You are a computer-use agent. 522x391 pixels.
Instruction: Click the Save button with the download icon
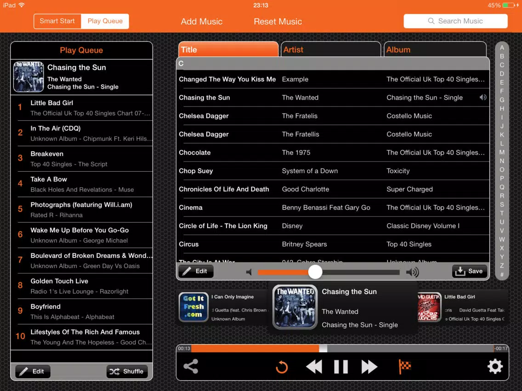pyautogui.click(x=470, y=271)
